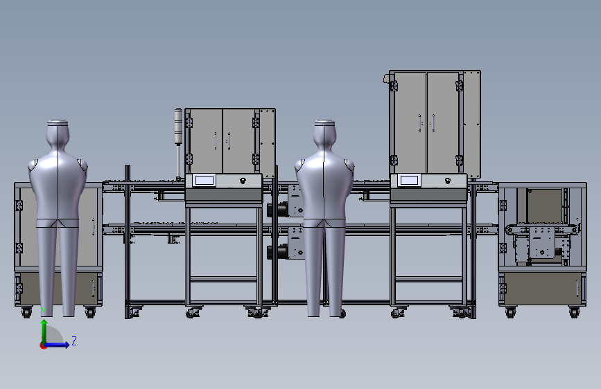Select the round knob on the left machine's control panel
The height and width of the screenshot is (389, 601).
243,181
